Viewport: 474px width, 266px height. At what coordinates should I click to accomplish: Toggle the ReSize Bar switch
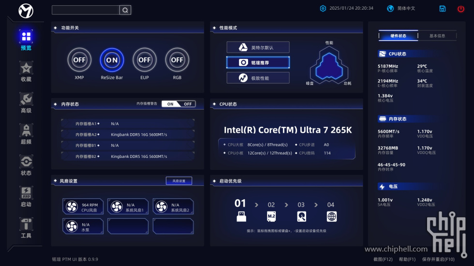pos(112,60)
